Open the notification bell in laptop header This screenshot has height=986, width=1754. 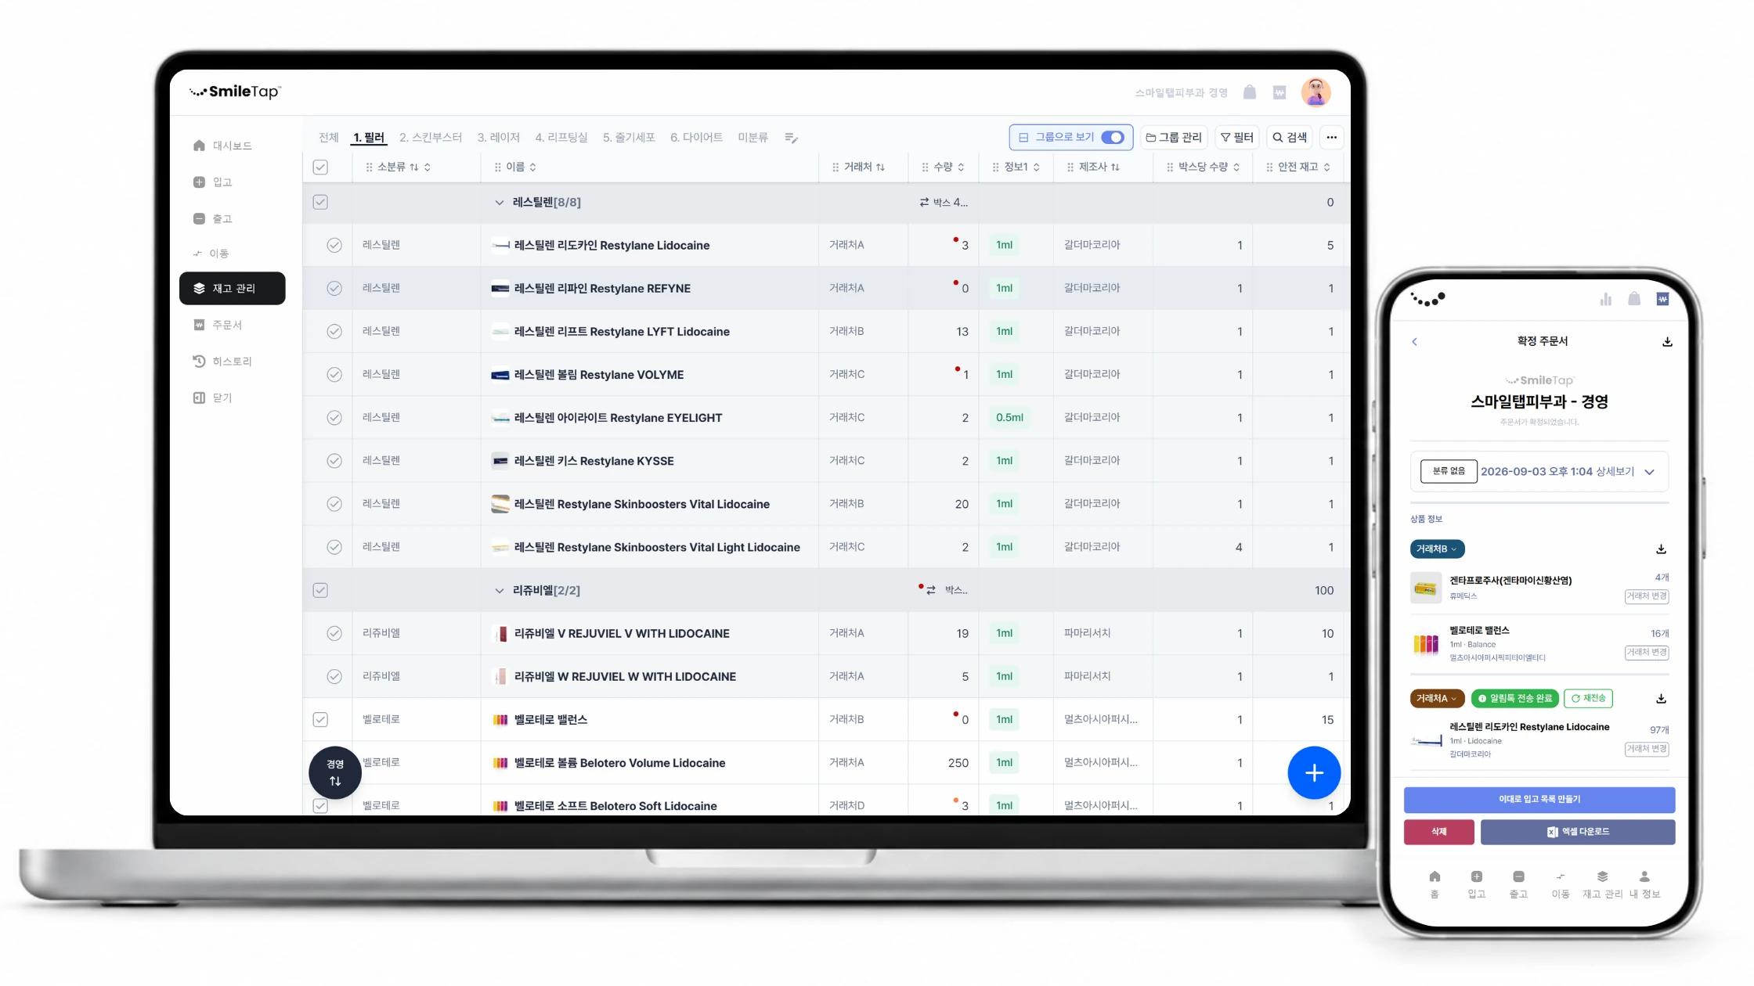point(1250,92)
